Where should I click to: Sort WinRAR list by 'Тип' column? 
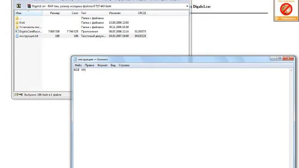click(94, 13)
